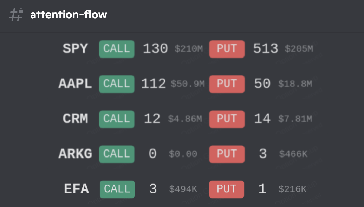Select the EFA CALL badge
The height and width of the screenshot is (207, 364).
[x=117, y=189]
